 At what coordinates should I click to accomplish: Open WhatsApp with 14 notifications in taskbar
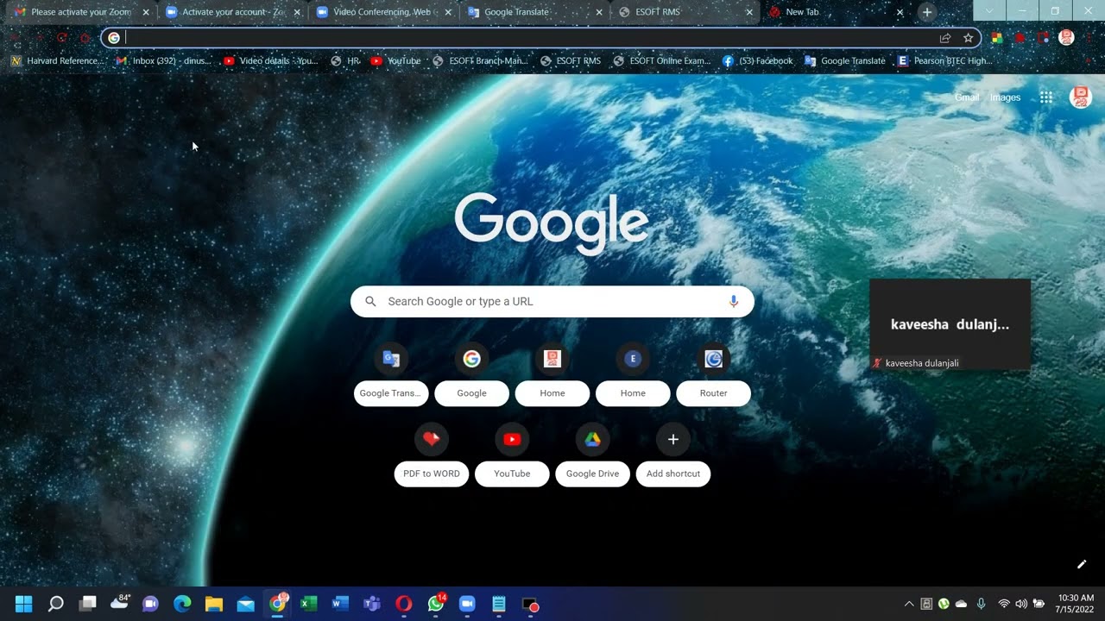click(436, 604)
